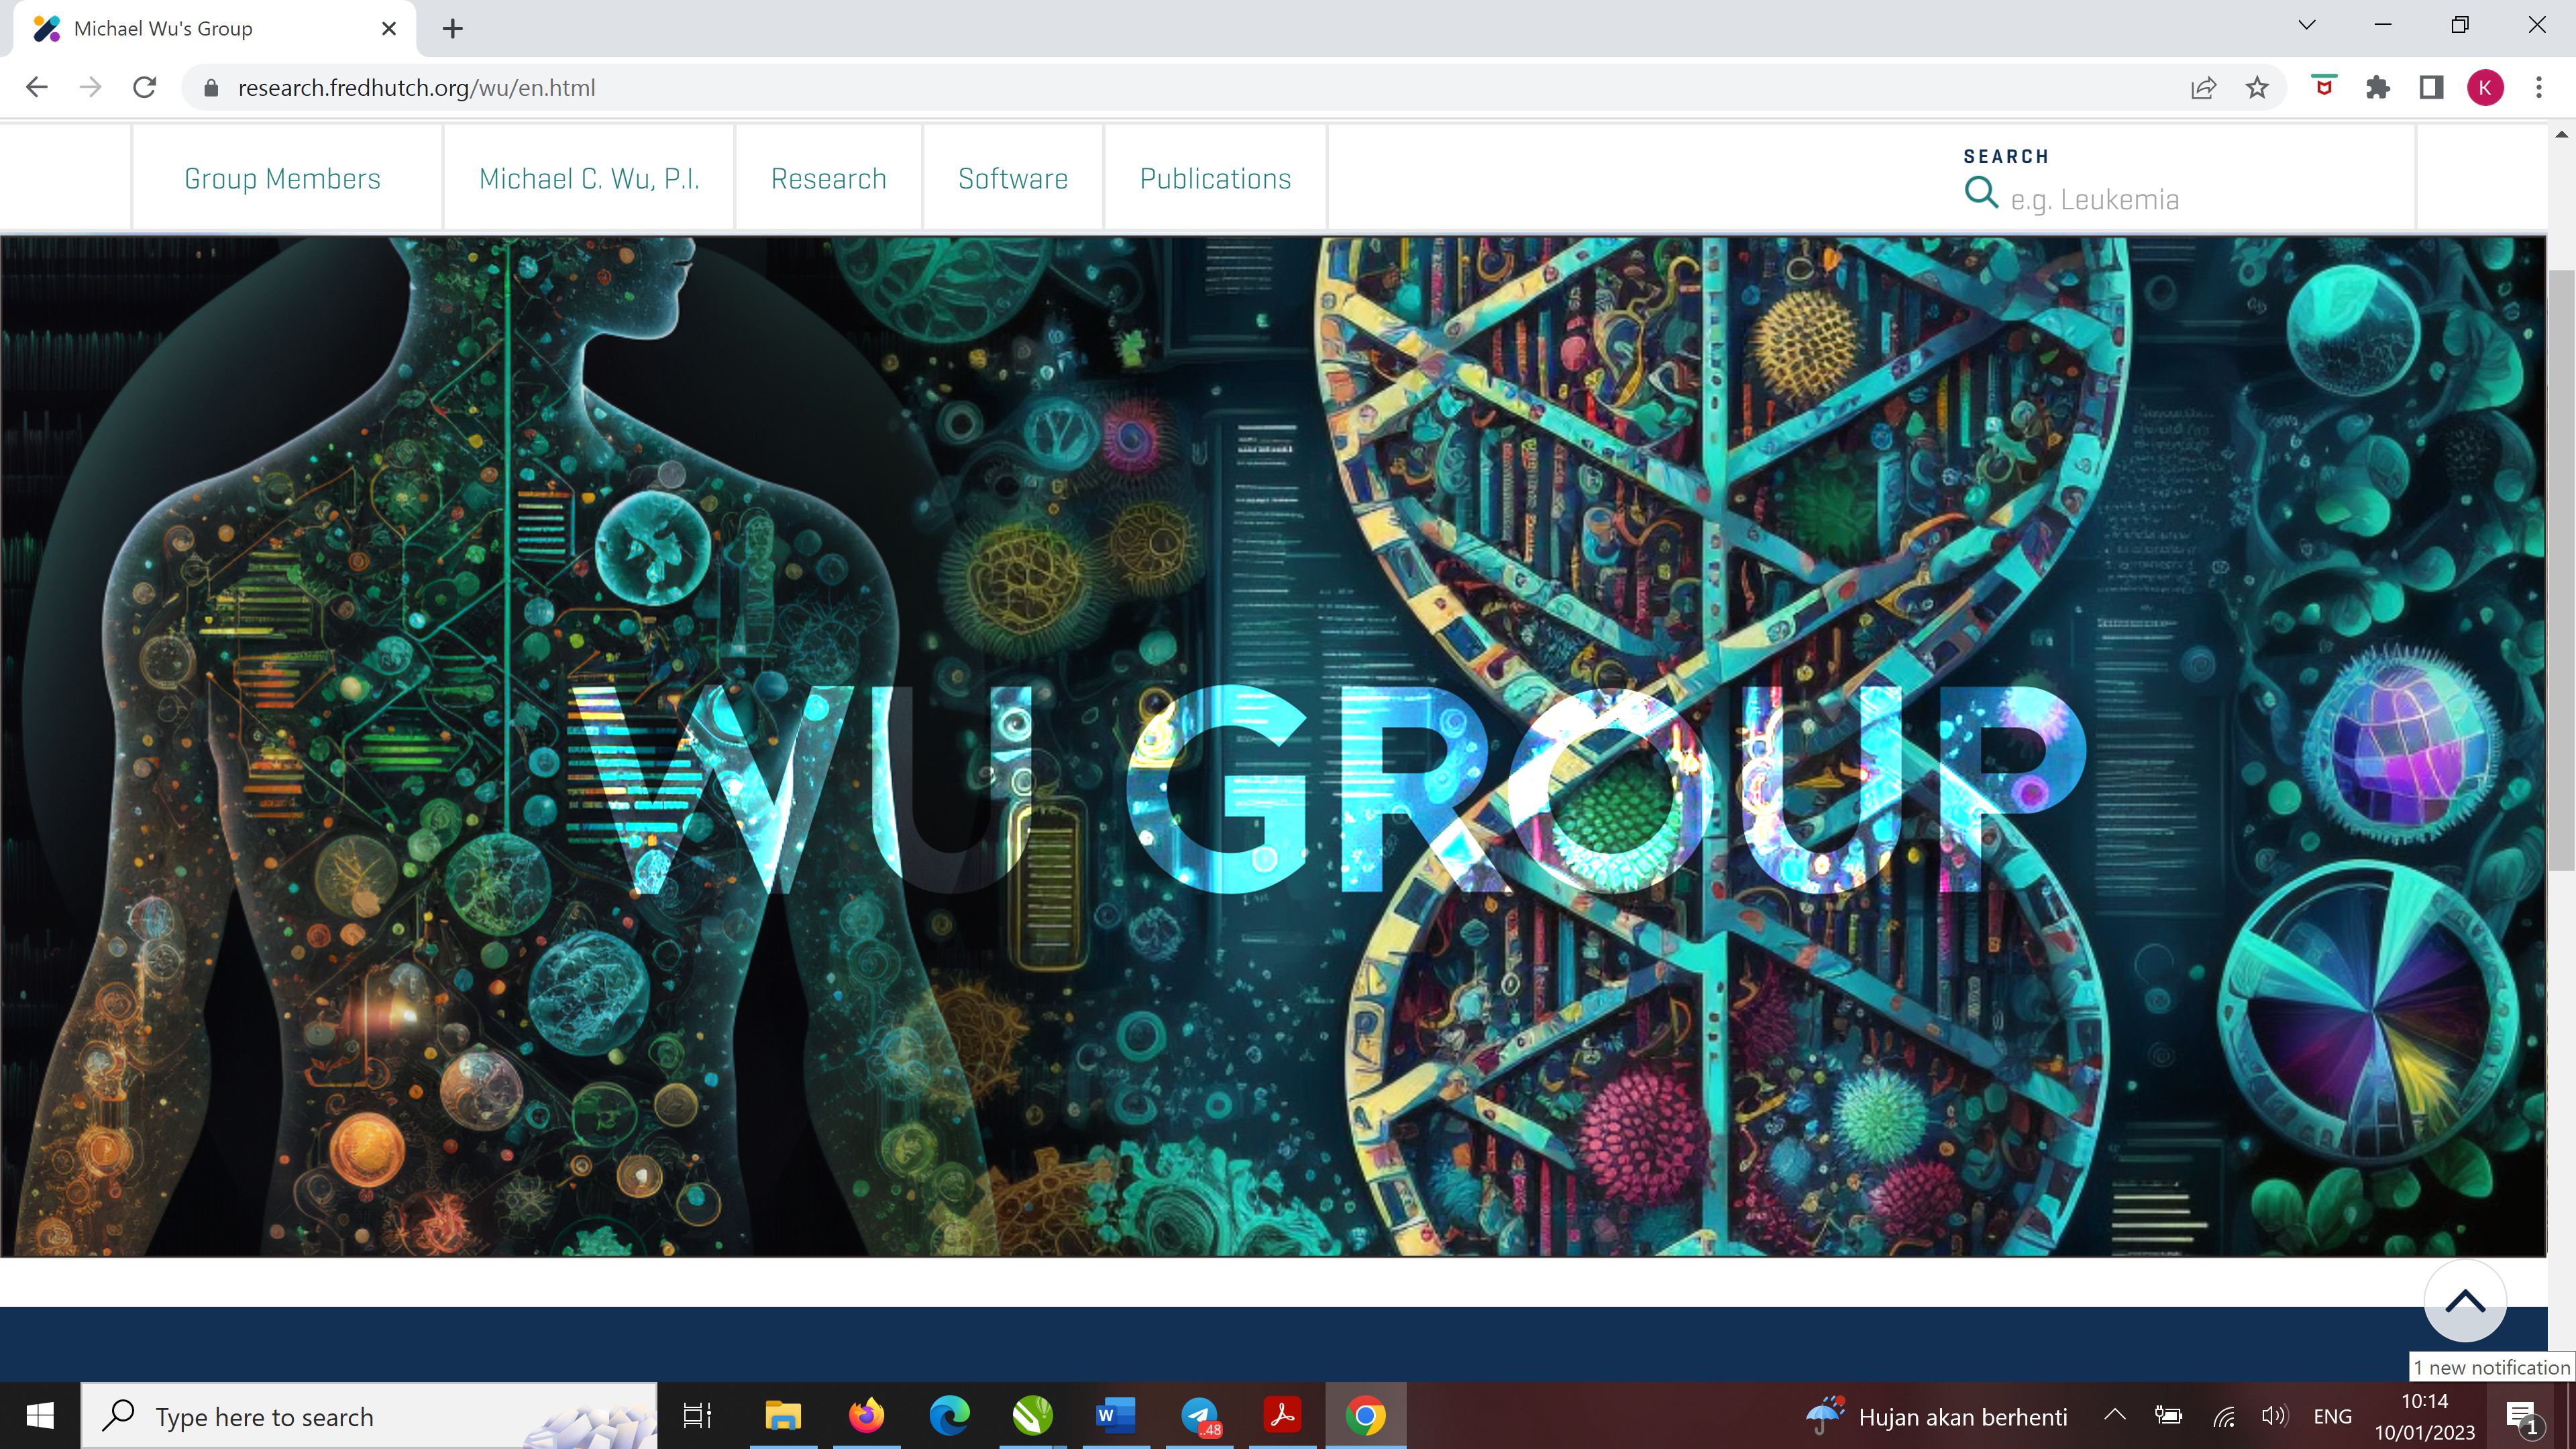The height and width of the screenshot is (1449, 2576).
Task: Click the magnifier search icon on site
Action: tap(1981, 192)
